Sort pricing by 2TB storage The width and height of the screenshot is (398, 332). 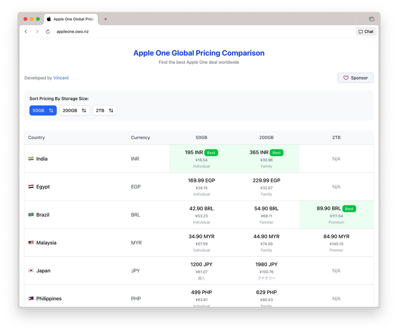click(105, 111)
